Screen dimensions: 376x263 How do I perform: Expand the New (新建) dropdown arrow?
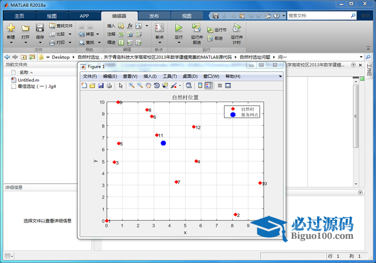(11, 43)
